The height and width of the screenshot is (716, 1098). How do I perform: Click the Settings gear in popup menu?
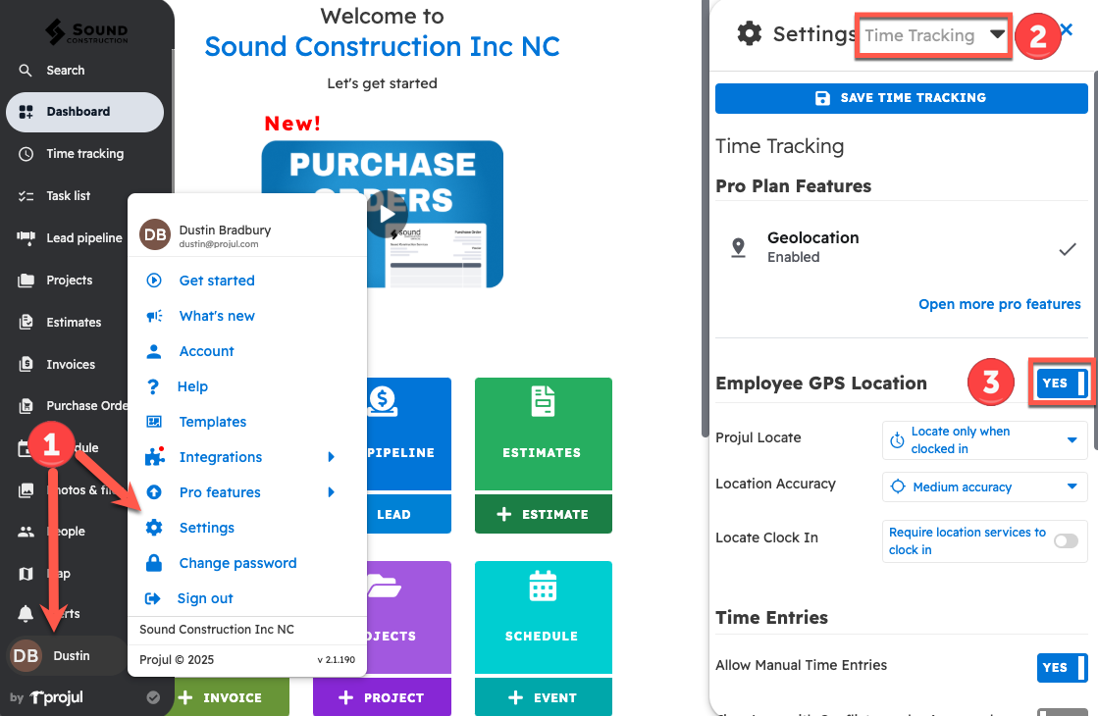[154, 528]
